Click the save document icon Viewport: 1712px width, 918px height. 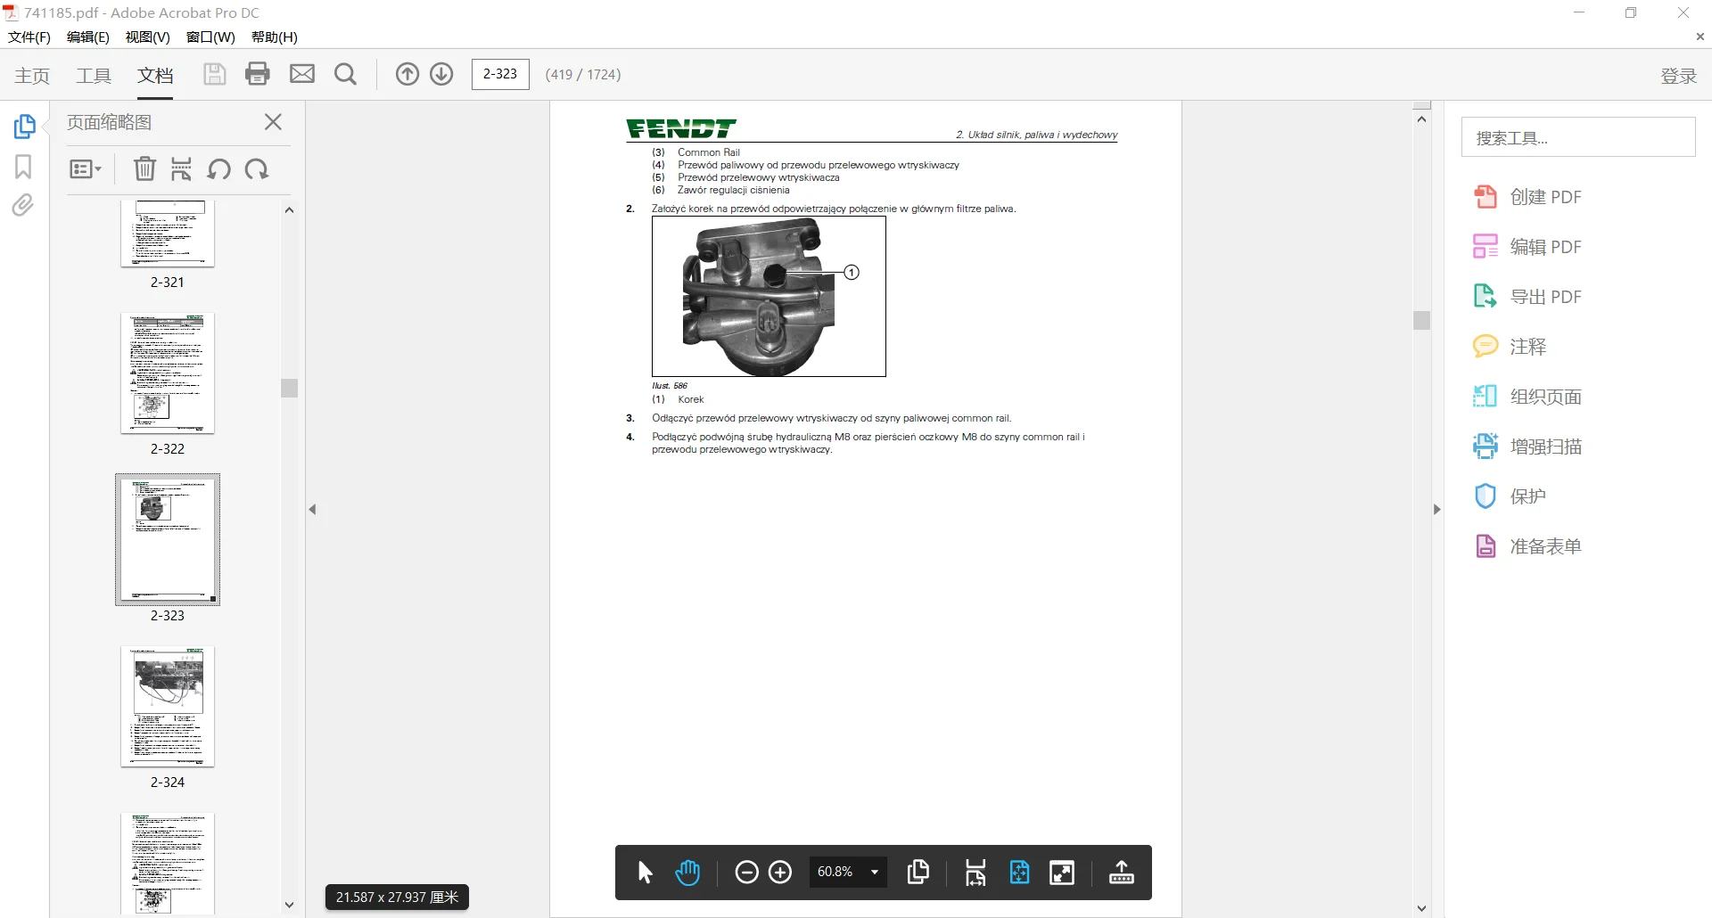tap(214, 74)
